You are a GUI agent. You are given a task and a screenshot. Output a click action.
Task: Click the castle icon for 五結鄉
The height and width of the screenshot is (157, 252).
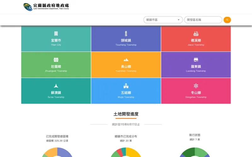(126, 86)
